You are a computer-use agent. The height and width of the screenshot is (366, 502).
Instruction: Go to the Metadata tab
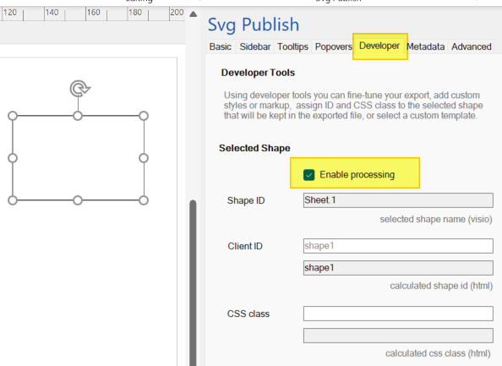pyautogui.click(x=426, y=46)
